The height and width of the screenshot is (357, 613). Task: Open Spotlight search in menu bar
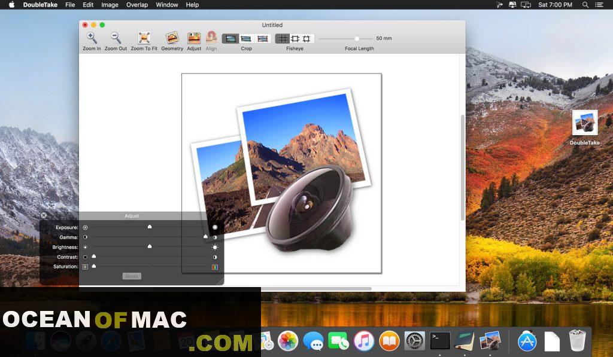[x=585, y=5]
